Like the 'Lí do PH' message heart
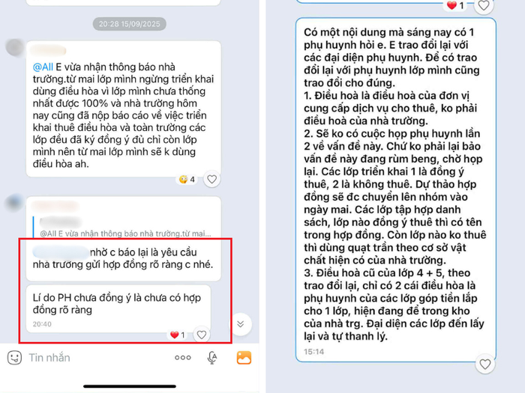 202,335
